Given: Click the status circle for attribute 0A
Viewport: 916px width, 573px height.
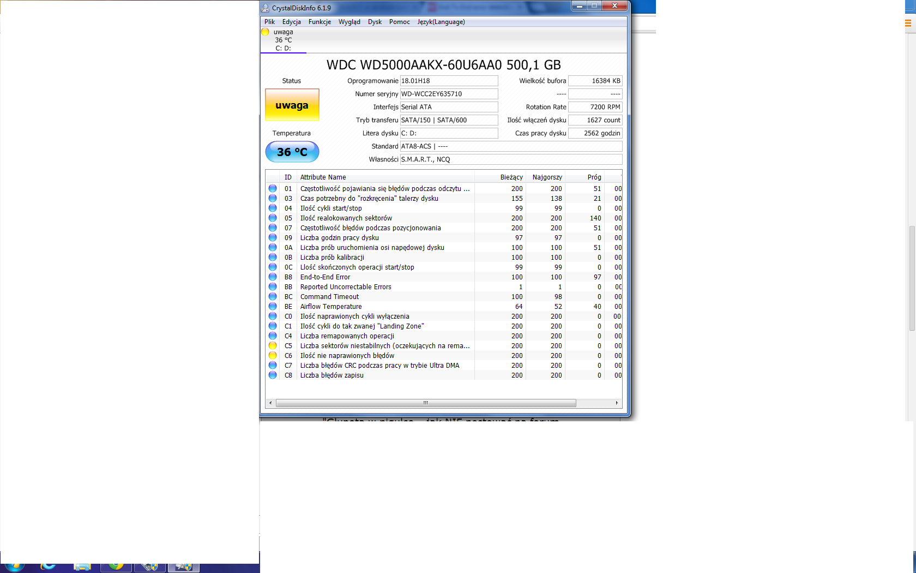Looking at the screenshot, I should 273,247.
